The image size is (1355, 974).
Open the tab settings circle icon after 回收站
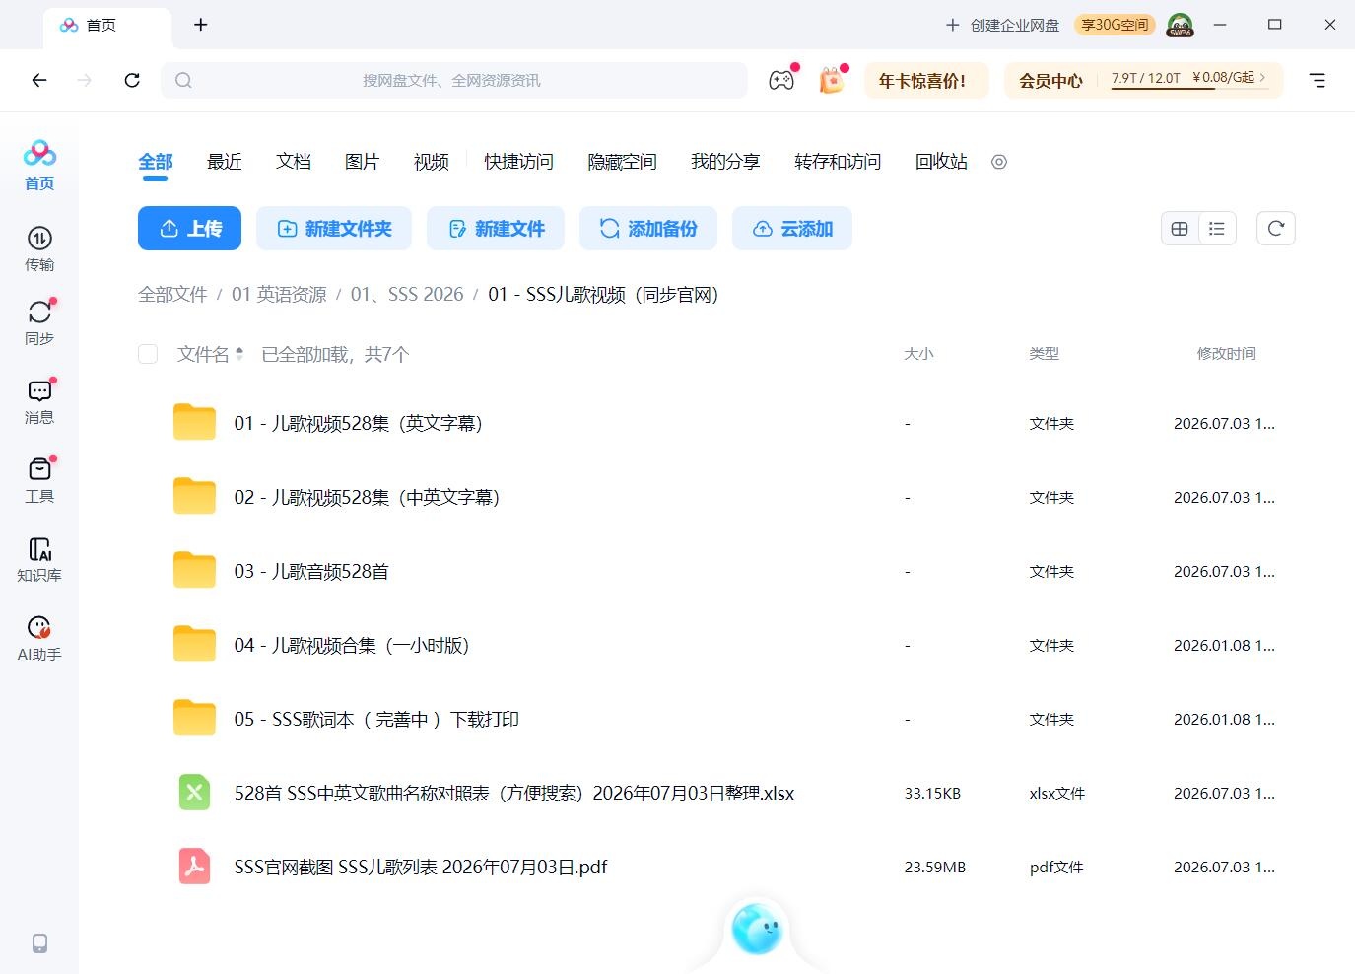tap(999, 162)
